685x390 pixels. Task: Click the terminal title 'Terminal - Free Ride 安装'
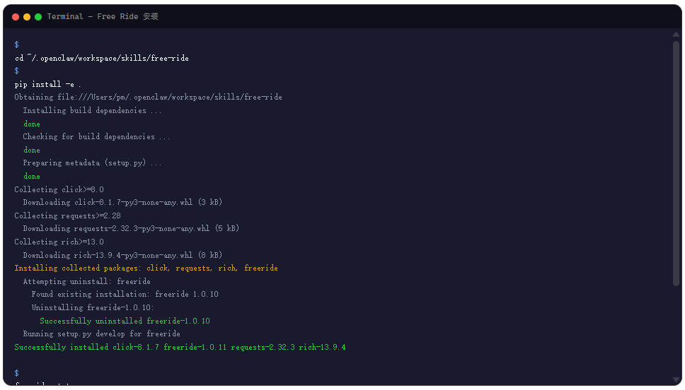click(103, 16)
